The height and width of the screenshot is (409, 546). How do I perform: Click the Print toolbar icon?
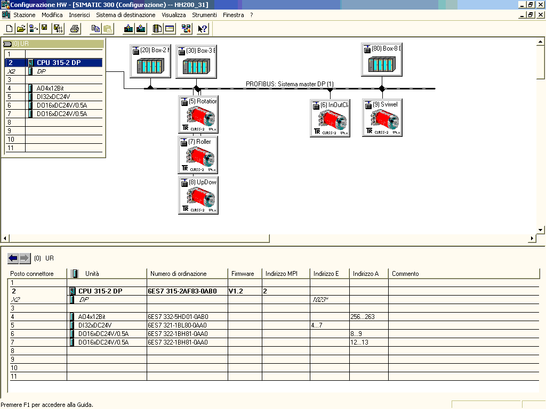75,29
